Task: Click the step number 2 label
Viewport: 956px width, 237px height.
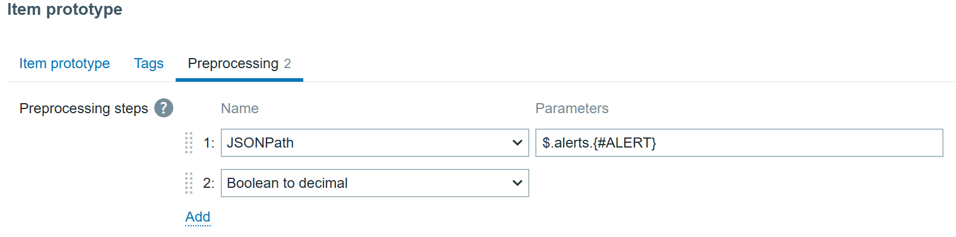Action: 208,183
